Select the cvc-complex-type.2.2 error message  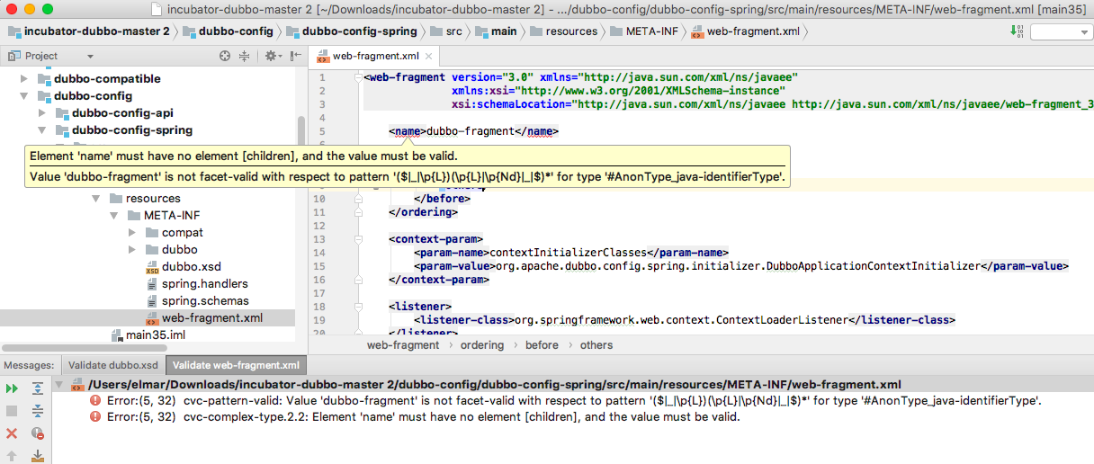pyautogui.click(x=423, y=417)
